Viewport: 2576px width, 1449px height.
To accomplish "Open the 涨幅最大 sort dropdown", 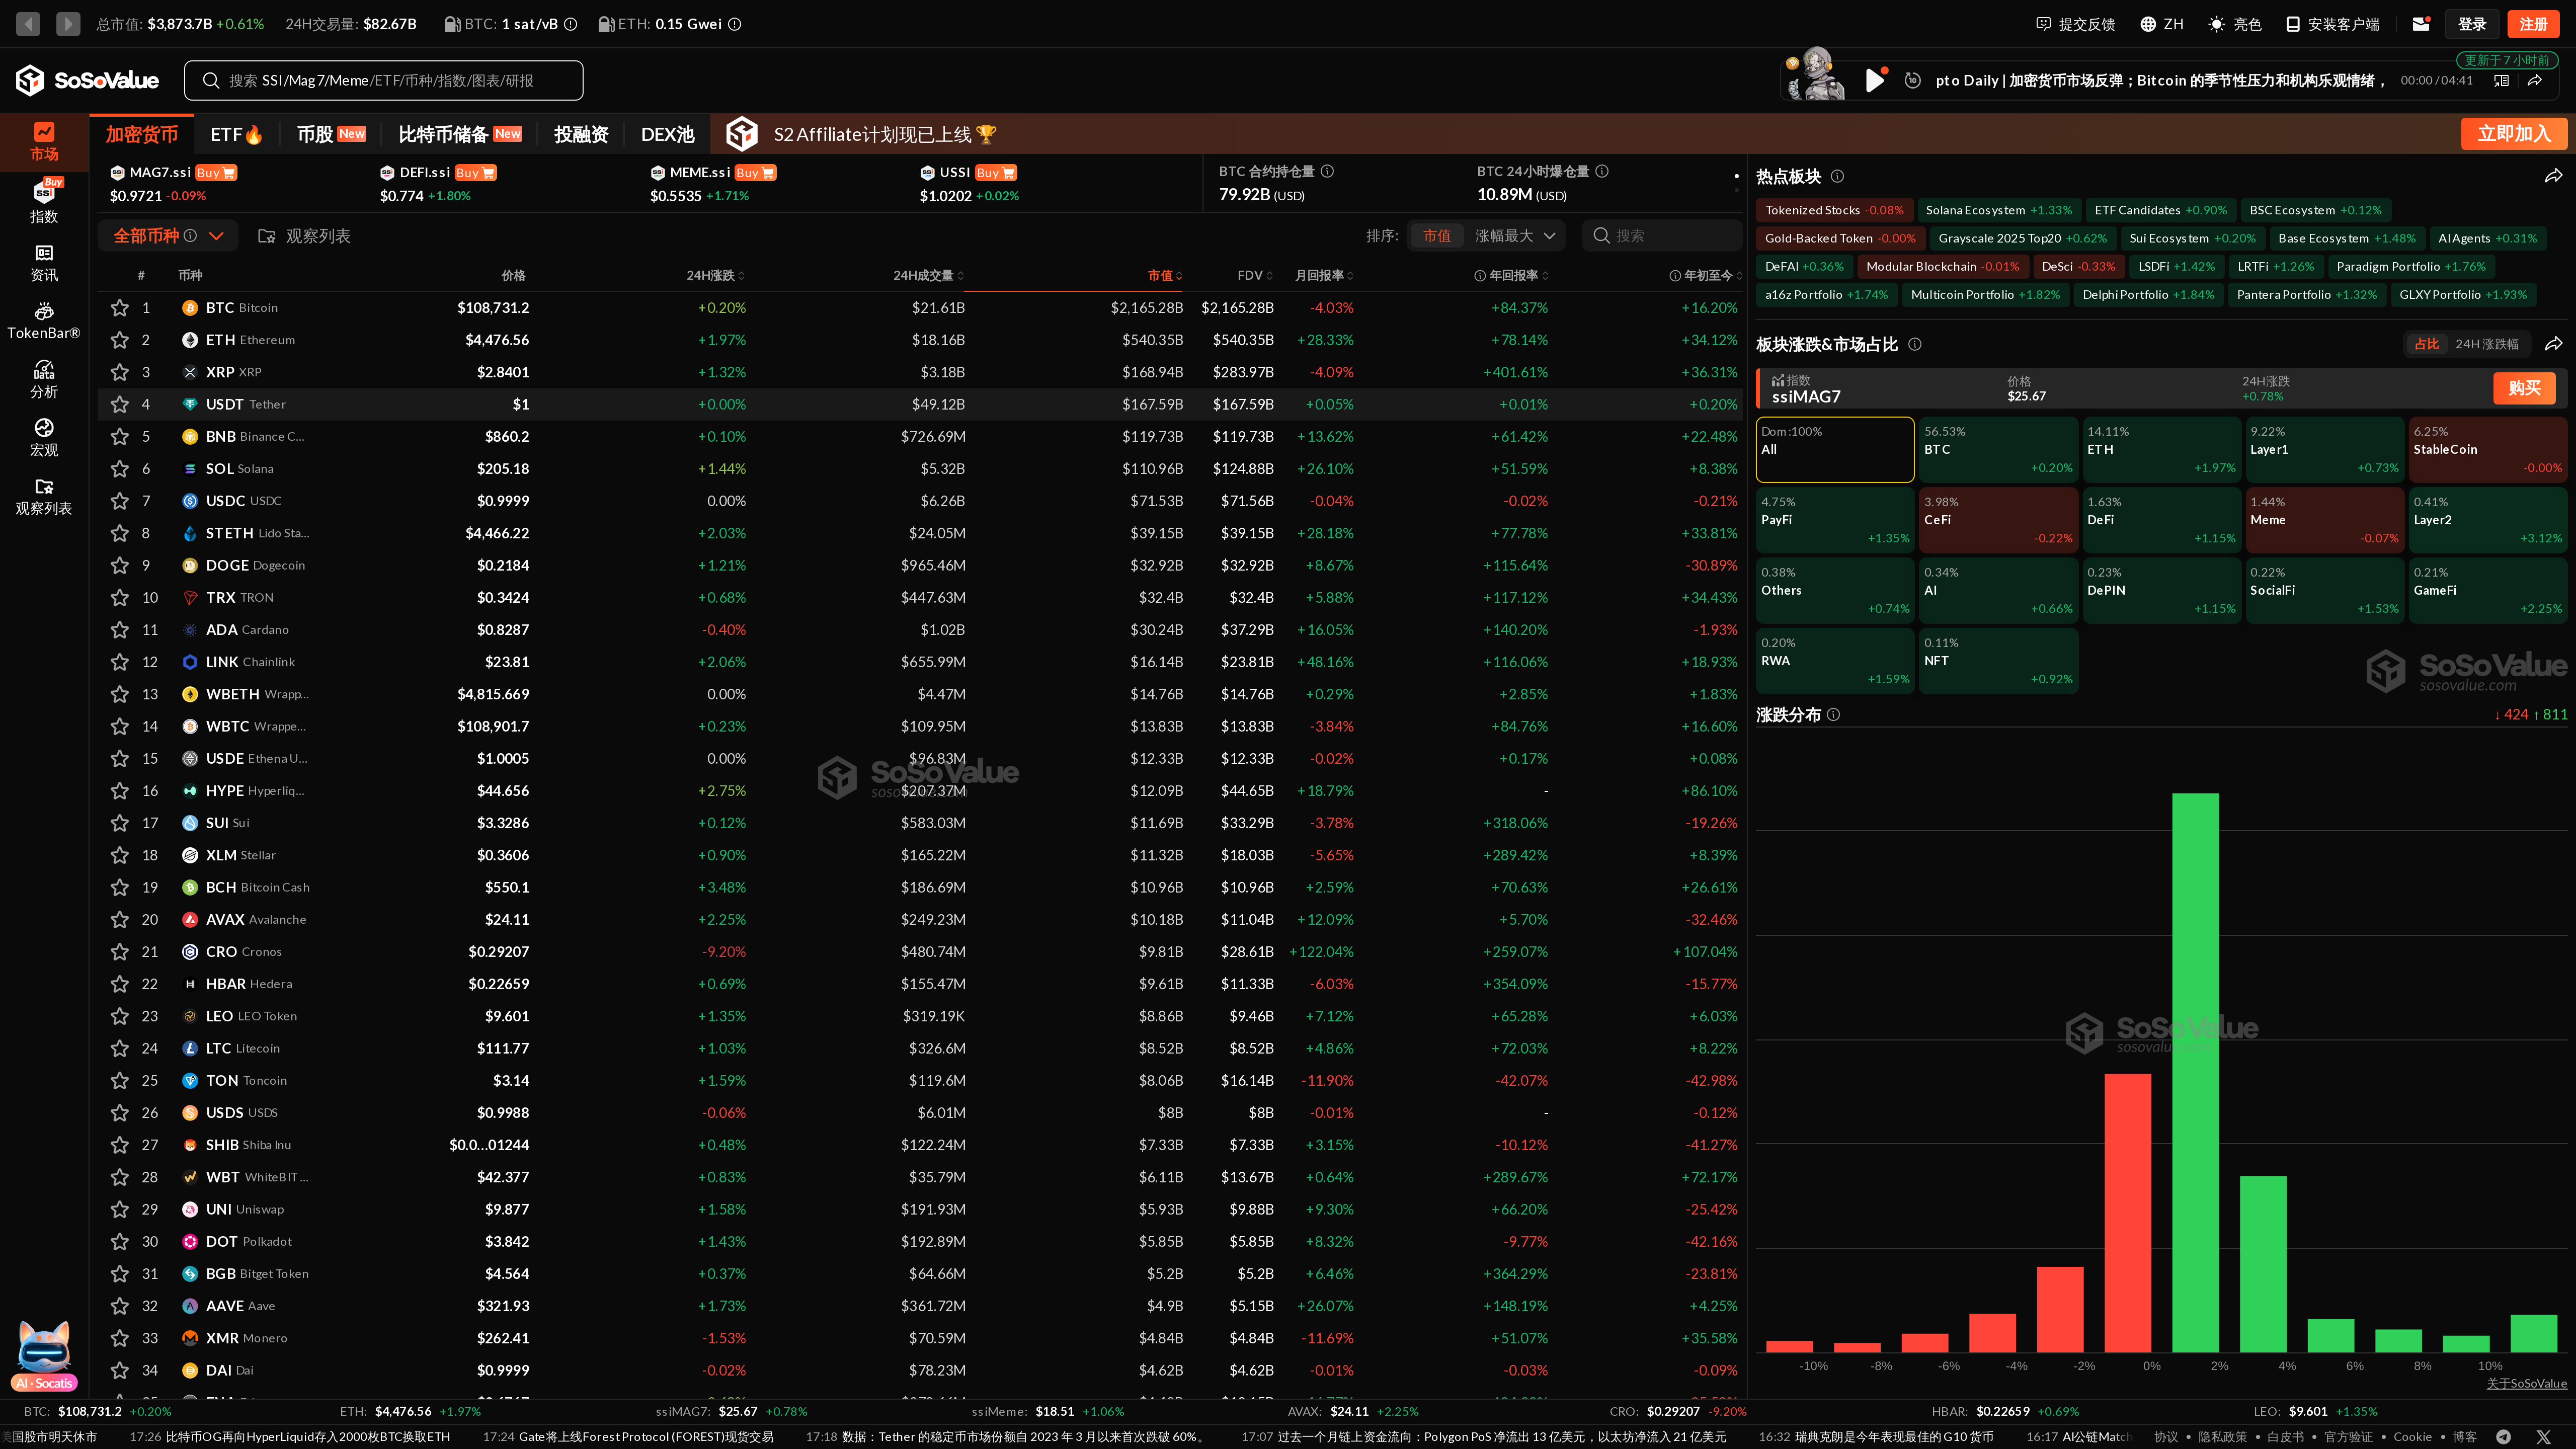I will (x=1515, y=236).
